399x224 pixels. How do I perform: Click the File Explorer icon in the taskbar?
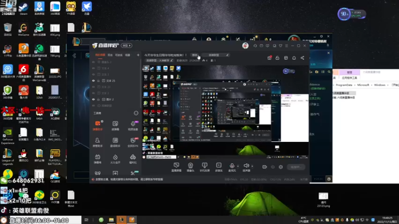pyautogui.click(x=111, y=220)
